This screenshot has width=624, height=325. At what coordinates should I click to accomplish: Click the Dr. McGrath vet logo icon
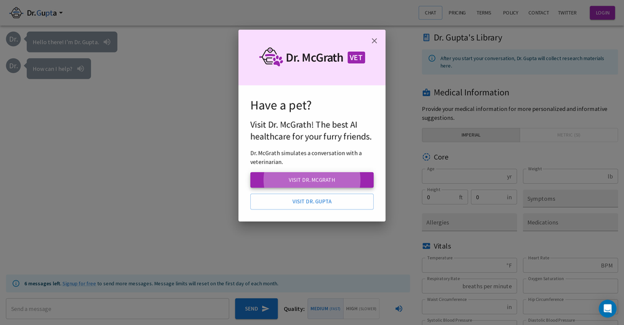[271, 57]
